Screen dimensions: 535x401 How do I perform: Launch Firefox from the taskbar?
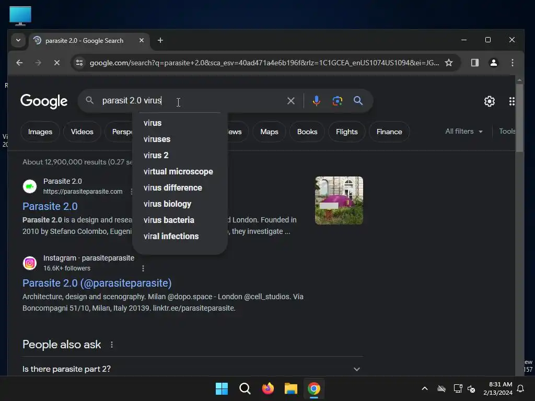coord(268,388)
